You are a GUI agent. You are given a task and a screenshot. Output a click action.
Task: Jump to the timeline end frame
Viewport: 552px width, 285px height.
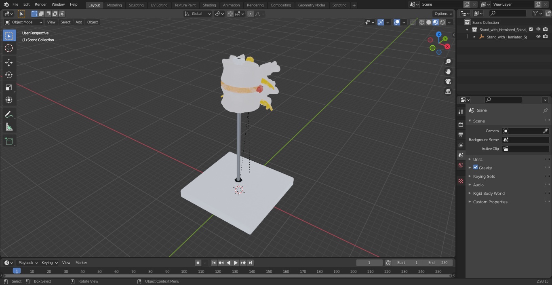250,263
